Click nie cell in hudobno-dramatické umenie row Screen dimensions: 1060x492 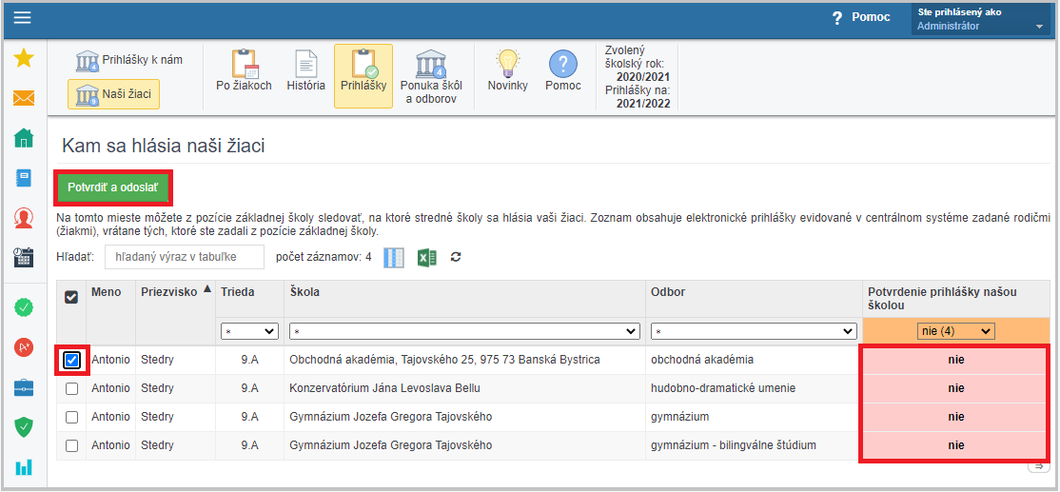tap(955, 388)
